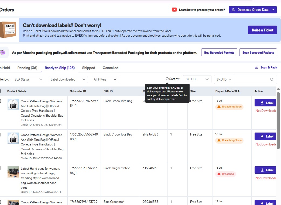
Task: Click Buy Barcoded Packets button
Action: [x=219, y=53]
